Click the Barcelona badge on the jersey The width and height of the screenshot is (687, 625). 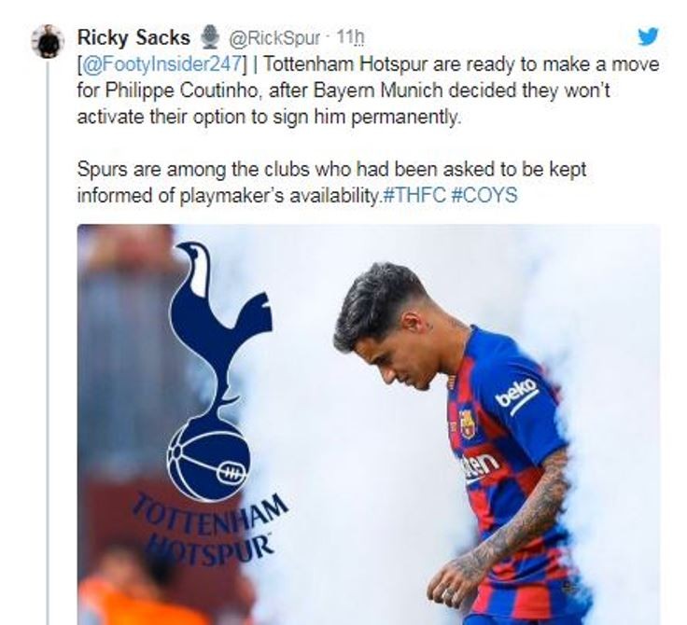point(468,423)
